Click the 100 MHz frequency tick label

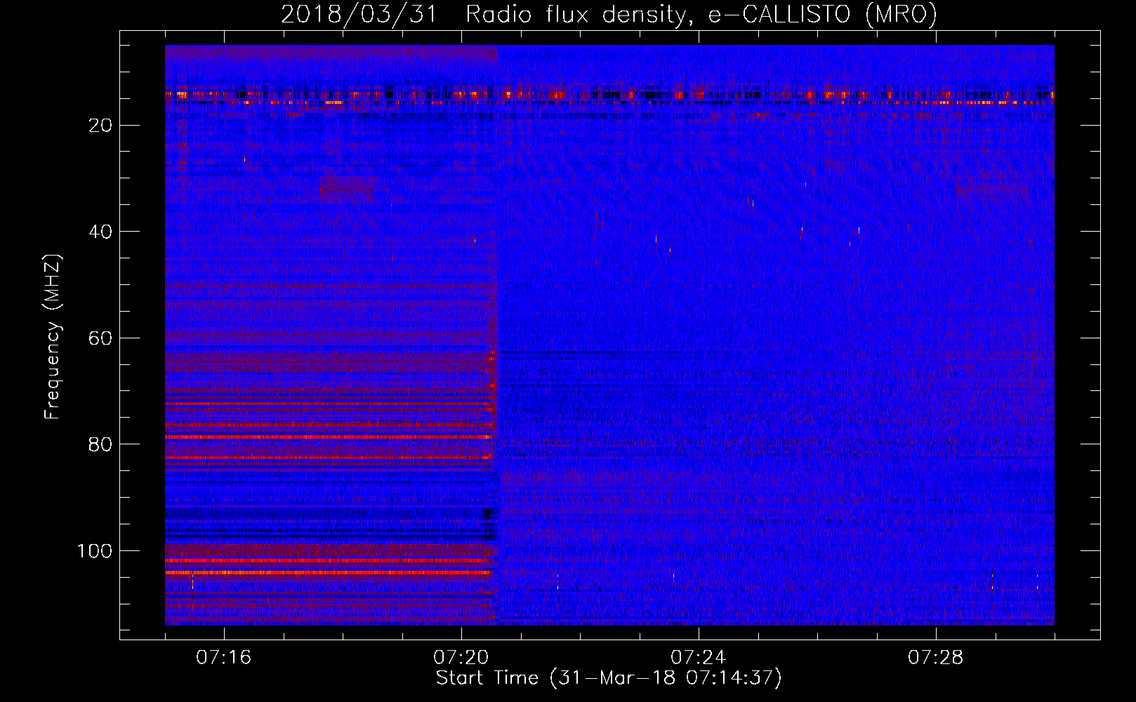(95, 551)
